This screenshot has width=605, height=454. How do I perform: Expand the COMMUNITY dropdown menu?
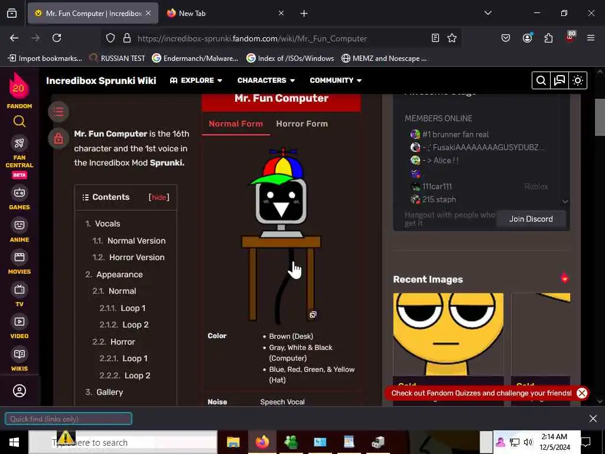coord(336,80)
